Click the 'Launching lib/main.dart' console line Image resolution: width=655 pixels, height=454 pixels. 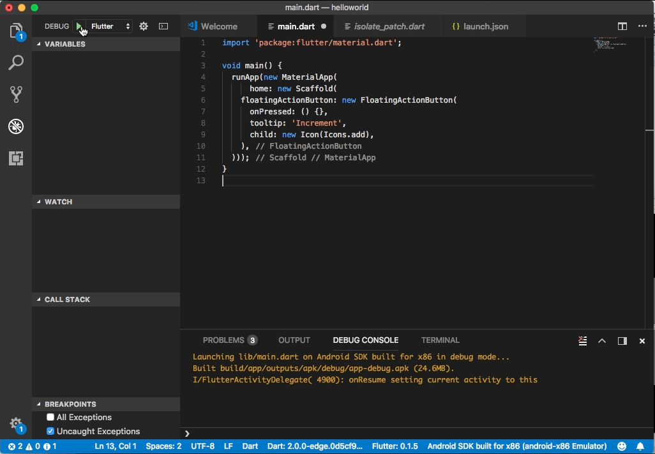(351, 357)
